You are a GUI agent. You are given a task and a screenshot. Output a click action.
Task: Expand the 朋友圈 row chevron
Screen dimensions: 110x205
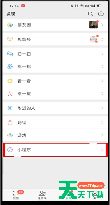[102, 25]
